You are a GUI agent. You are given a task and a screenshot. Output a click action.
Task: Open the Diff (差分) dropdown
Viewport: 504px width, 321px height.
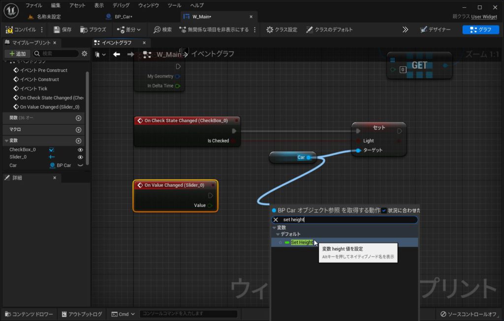pyautogui.click(x=128, y=29)
